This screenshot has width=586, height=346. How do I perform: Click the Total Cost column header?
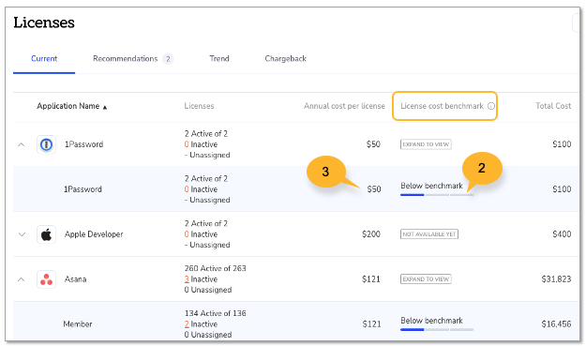553,106
